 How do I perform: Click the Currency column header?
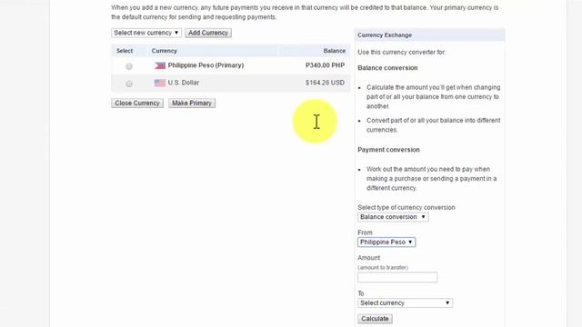pyautogui.click(x=164, y=51)
